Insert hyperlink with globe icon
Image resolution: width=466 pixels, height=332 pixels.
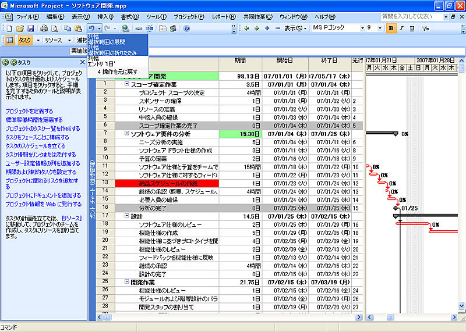(x=126, y=28)
